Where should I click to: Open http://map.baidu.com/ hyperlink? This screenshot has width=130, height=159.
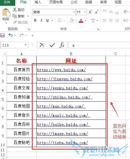(61, 106)
